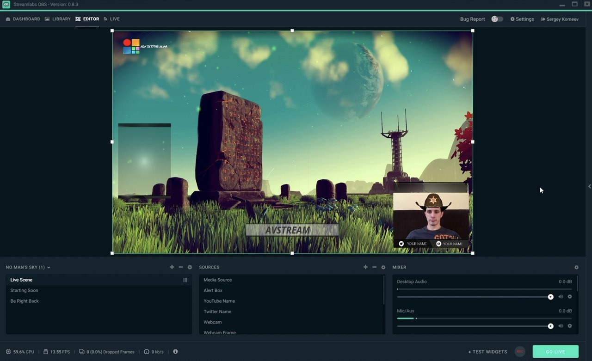592x361 pixels.
Task: Click the Streamlabs OBS app icon
Action: 6,4
